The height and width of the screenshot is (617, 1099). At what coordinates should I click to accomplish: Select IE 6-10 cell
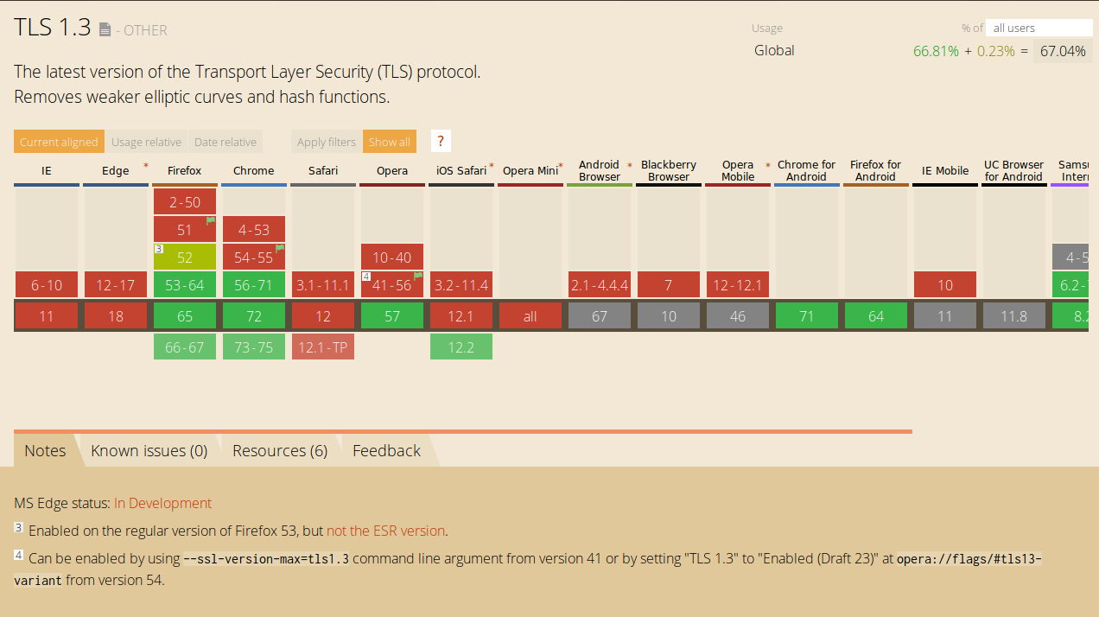click(47, 284)
